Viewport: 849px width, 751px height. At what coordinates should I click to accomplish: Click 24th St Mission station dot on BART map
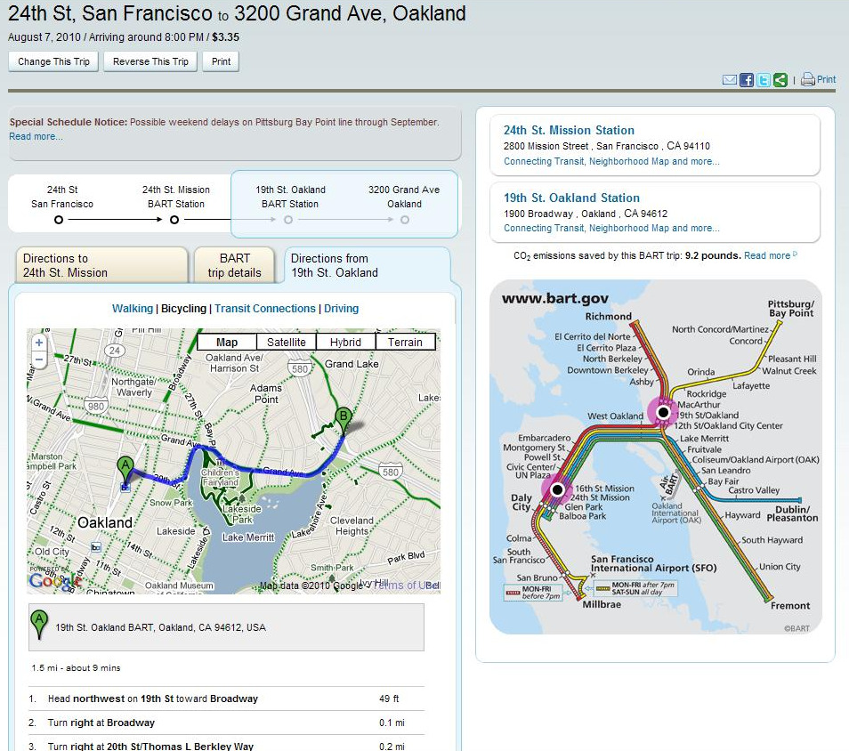pyautogui.click(x=557, y=490)
